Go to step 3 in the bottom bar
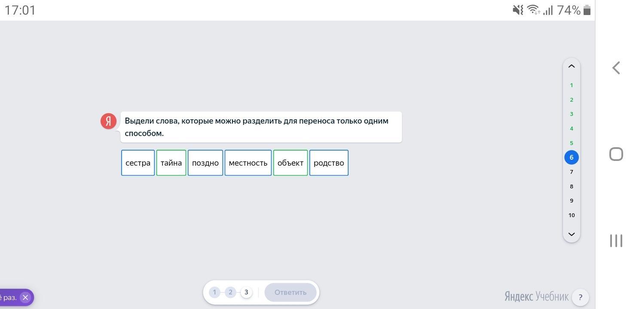 [246, 292]
